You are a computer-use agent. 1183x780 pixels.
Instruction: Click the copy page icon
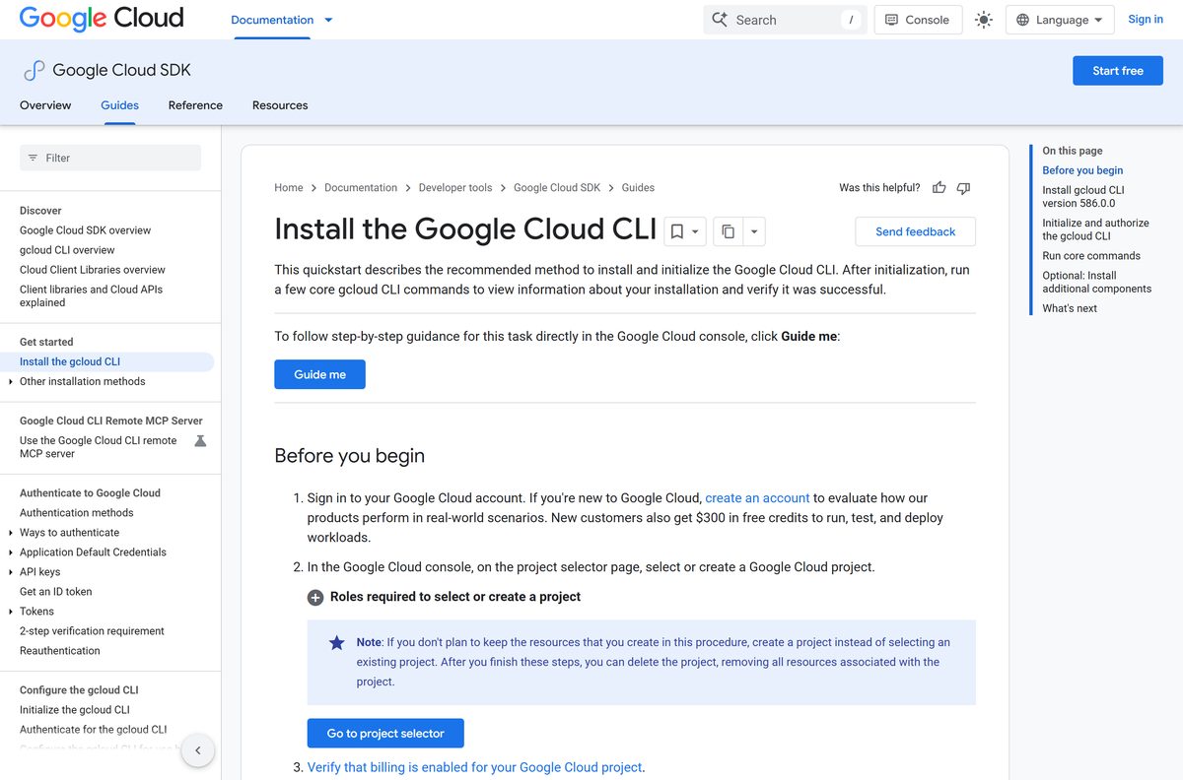(x=728, y=231)
